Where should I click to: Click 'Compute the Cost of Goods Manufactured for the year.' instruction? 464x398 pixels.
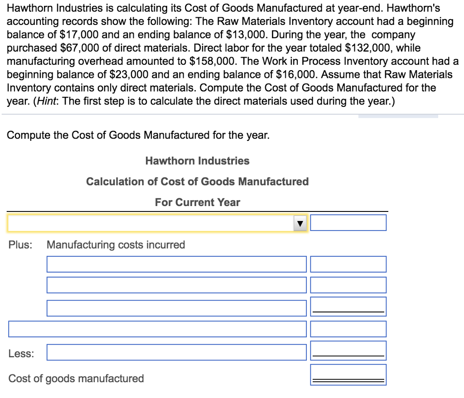click(x=138, y=135)
